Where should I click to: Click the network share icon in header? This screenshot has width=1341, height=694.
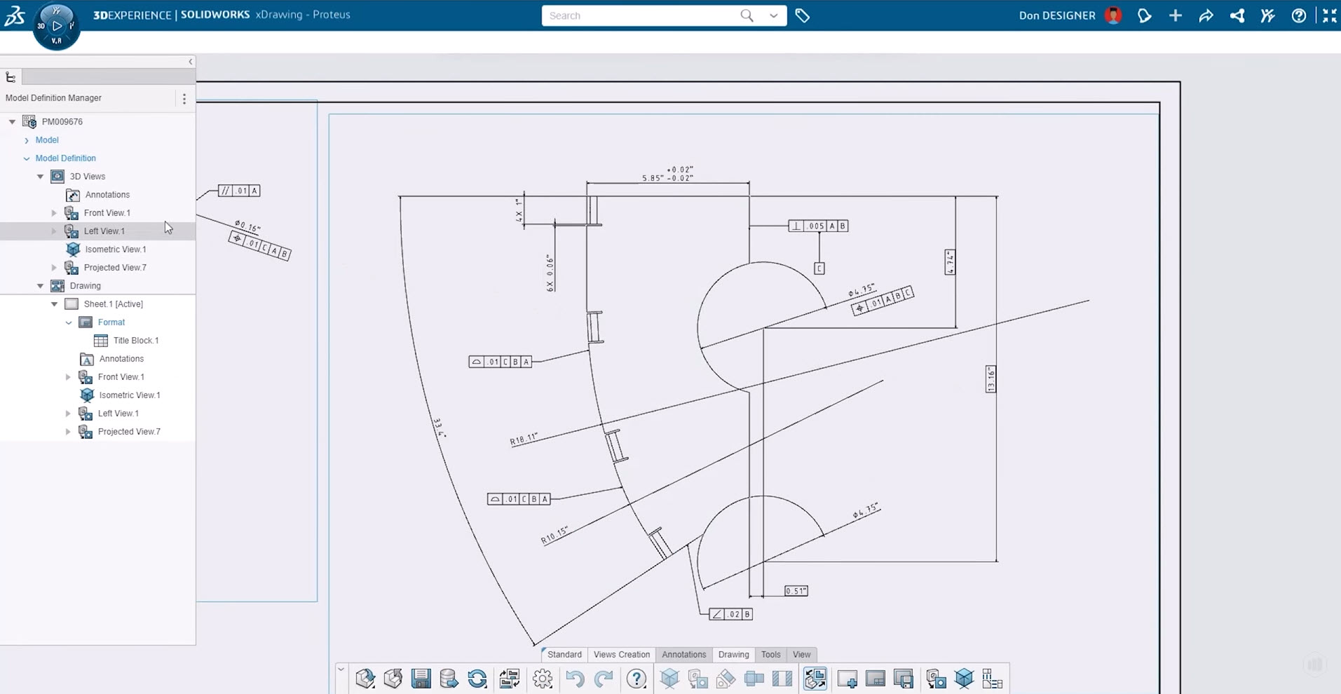click(1237, 15)
